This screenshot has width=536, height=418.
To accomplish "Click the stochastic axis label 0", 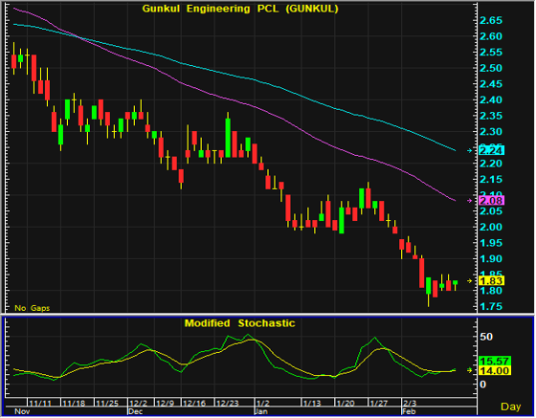I will coord(482,385).
